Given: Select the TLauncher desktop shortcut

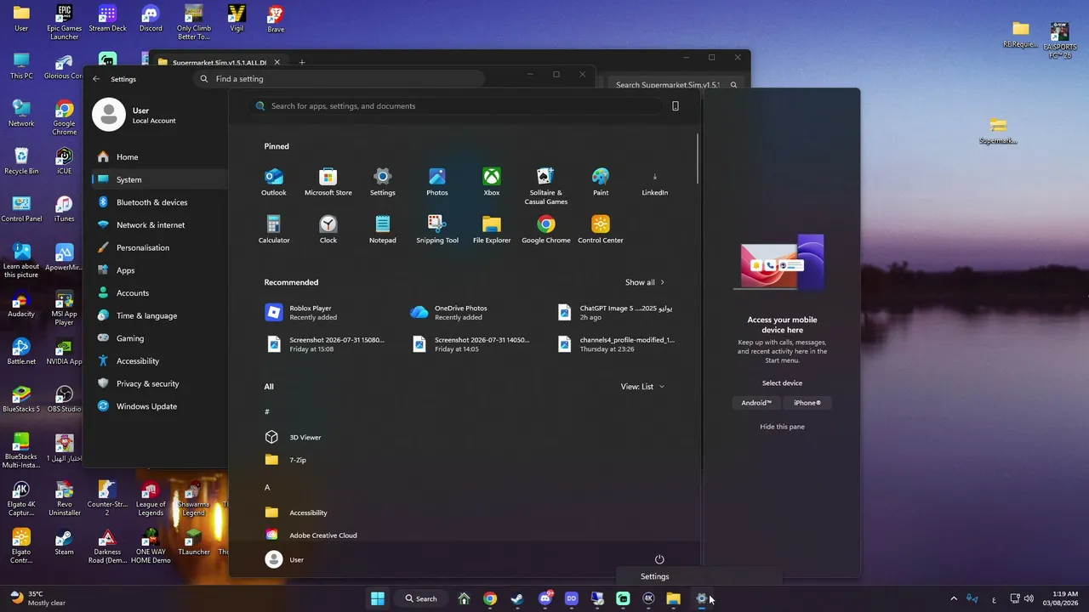Looking at the screenshot, I should (193, 542).
